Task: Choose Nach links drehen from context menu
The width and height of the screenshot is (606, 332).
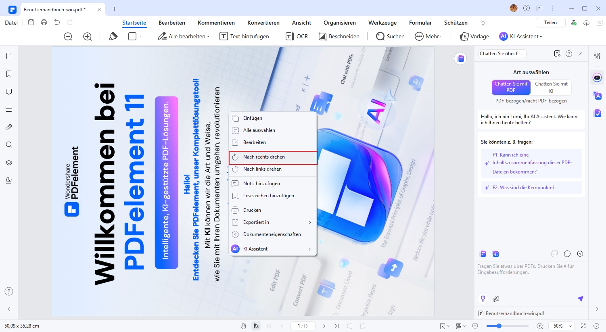Action: click(x=273, y=169)
